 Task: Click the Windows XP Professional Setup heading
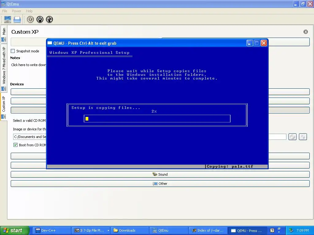coord(89,53)
